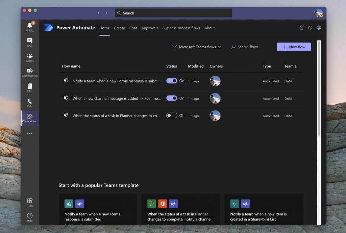Screen dimensions: 346x233
Task: Click owner avatar of Forms response flow
Action: 215,81
